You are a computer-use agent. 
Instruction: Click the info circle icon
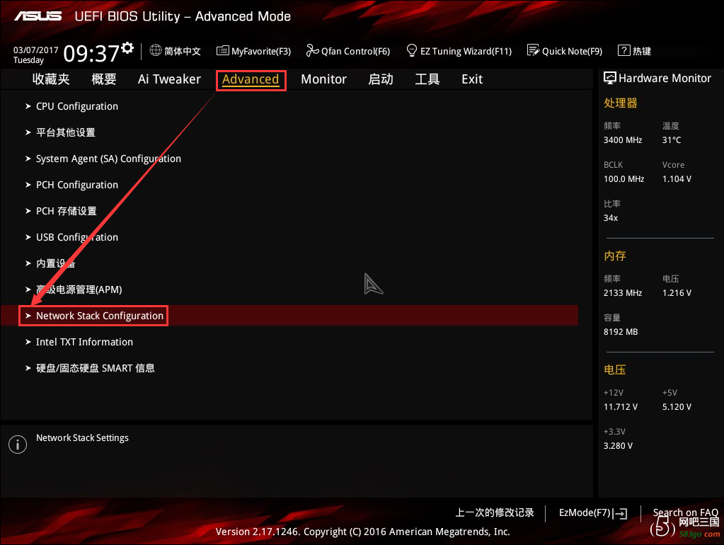[18, 444]
